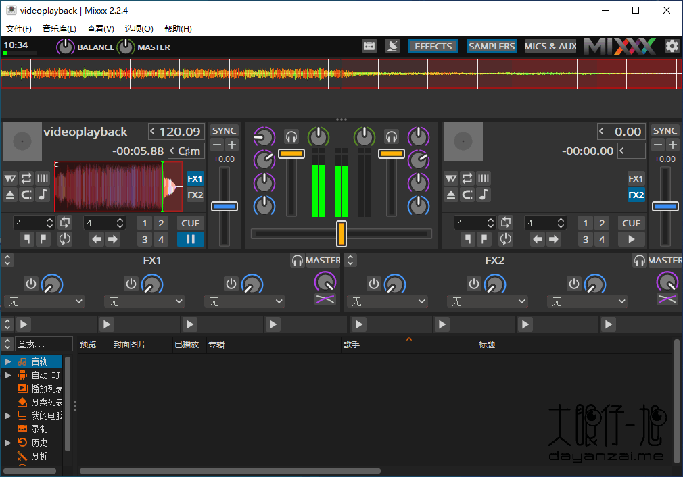Open the 文件(F) menu
Image resolution: width=683 pixels, height=477 pixels.
click(x=19, y=29)
